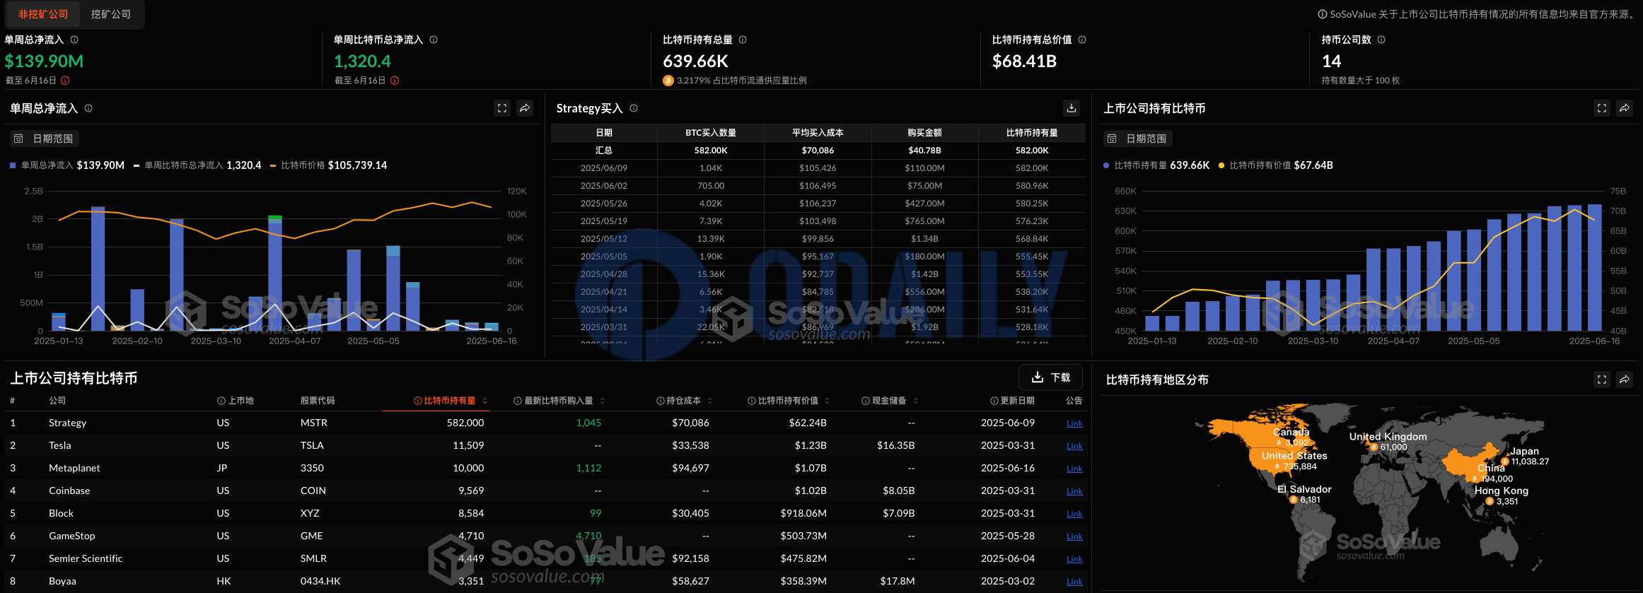Screen dimensions: 1643x593
Task: Toggle 单周比特币总净流入 legend series
Action: click(x=197, y=165)
